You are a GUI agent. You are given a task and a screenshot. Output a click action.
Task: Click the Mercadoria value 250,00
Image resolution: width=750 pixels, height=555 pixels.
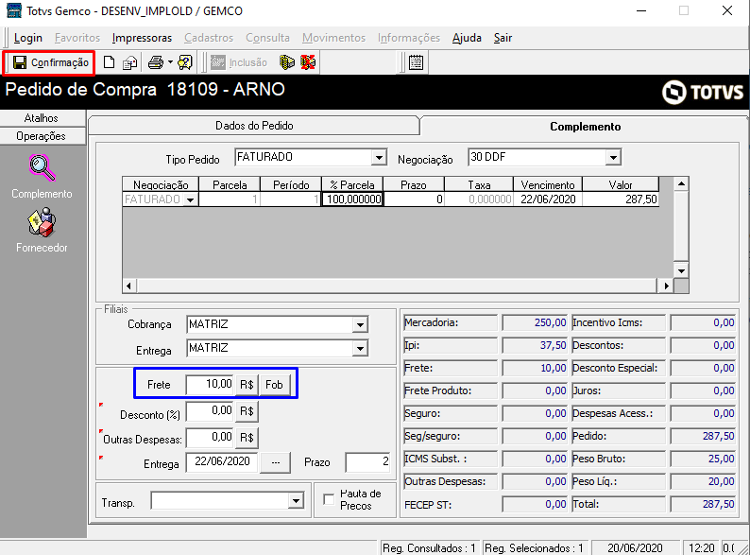(x=535, y=322)
